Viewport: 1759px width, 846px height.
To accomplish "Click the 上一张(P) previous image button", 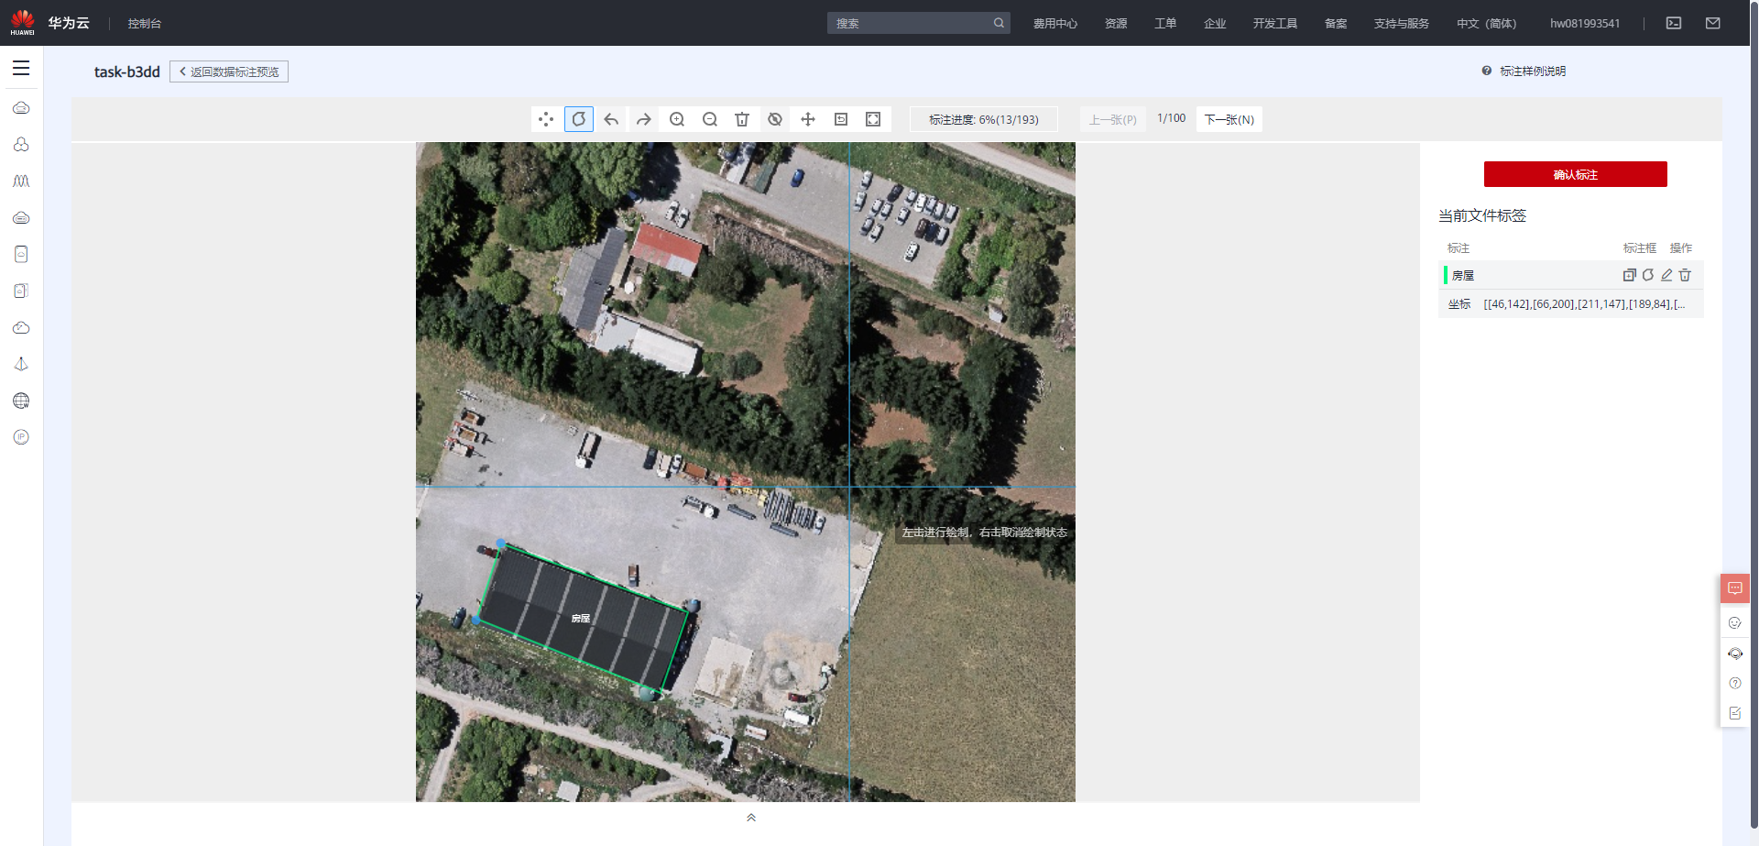I will pyautogui.click(x=1113, y=119).
